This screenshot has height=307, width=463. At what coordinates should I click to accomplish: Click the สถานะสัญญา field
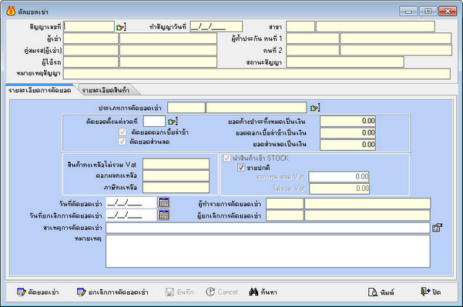click(345, 62)
